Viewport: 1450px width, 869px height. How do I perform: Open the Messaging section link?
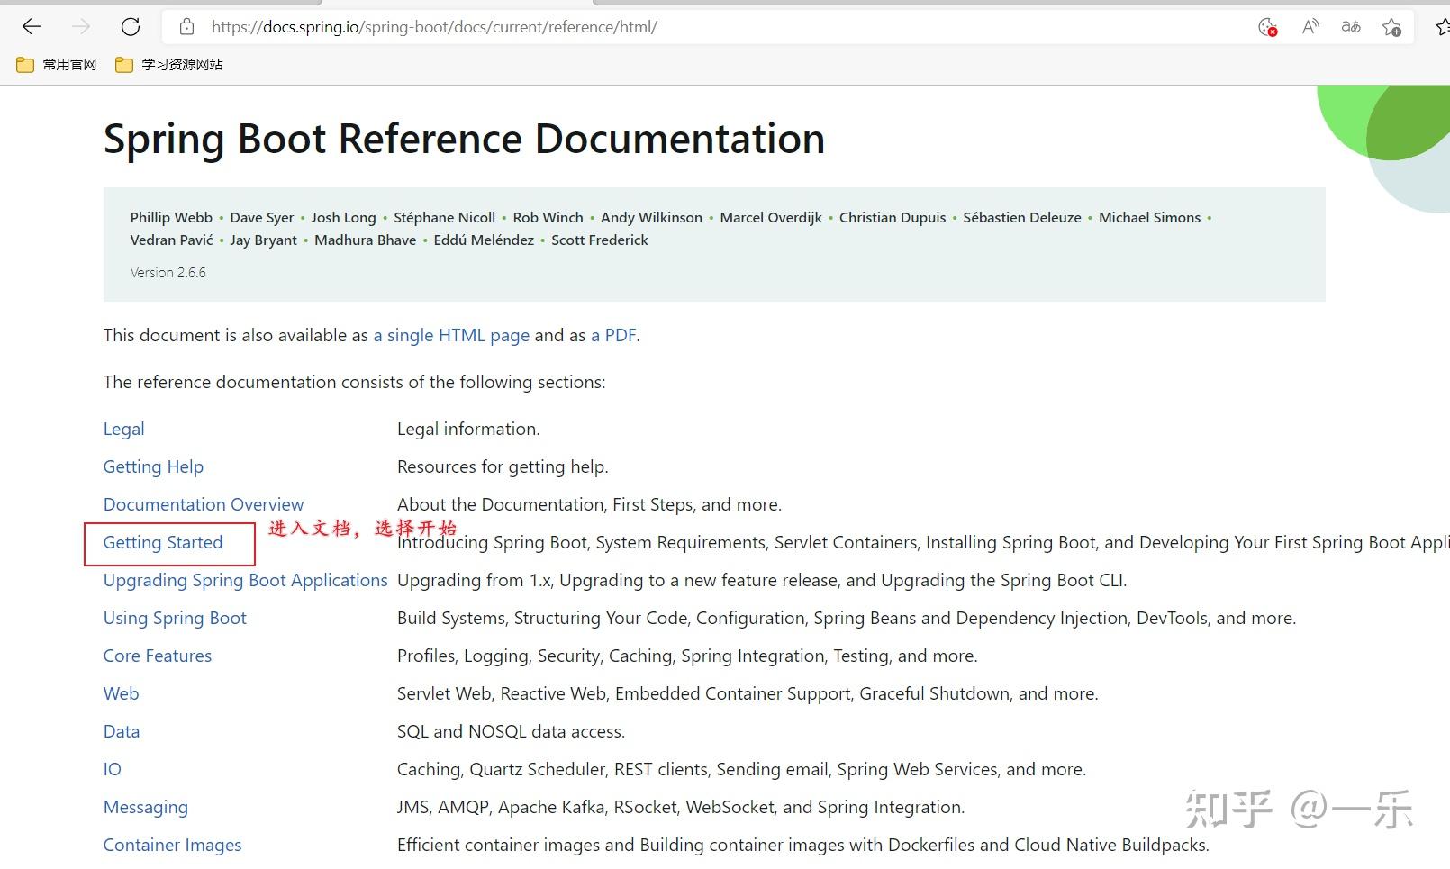point(146,807)
